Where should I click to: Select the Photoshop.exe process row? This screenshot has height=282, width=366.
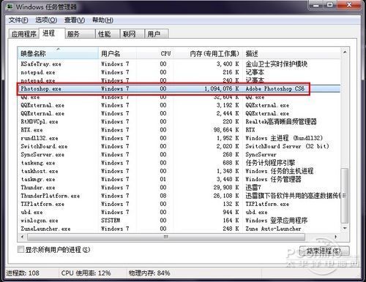tap(179, 88)
